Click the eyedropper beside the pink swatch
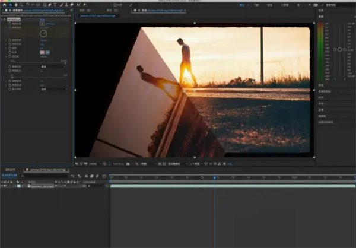This screenshot has height=248, width=356. tap(47, 52)
